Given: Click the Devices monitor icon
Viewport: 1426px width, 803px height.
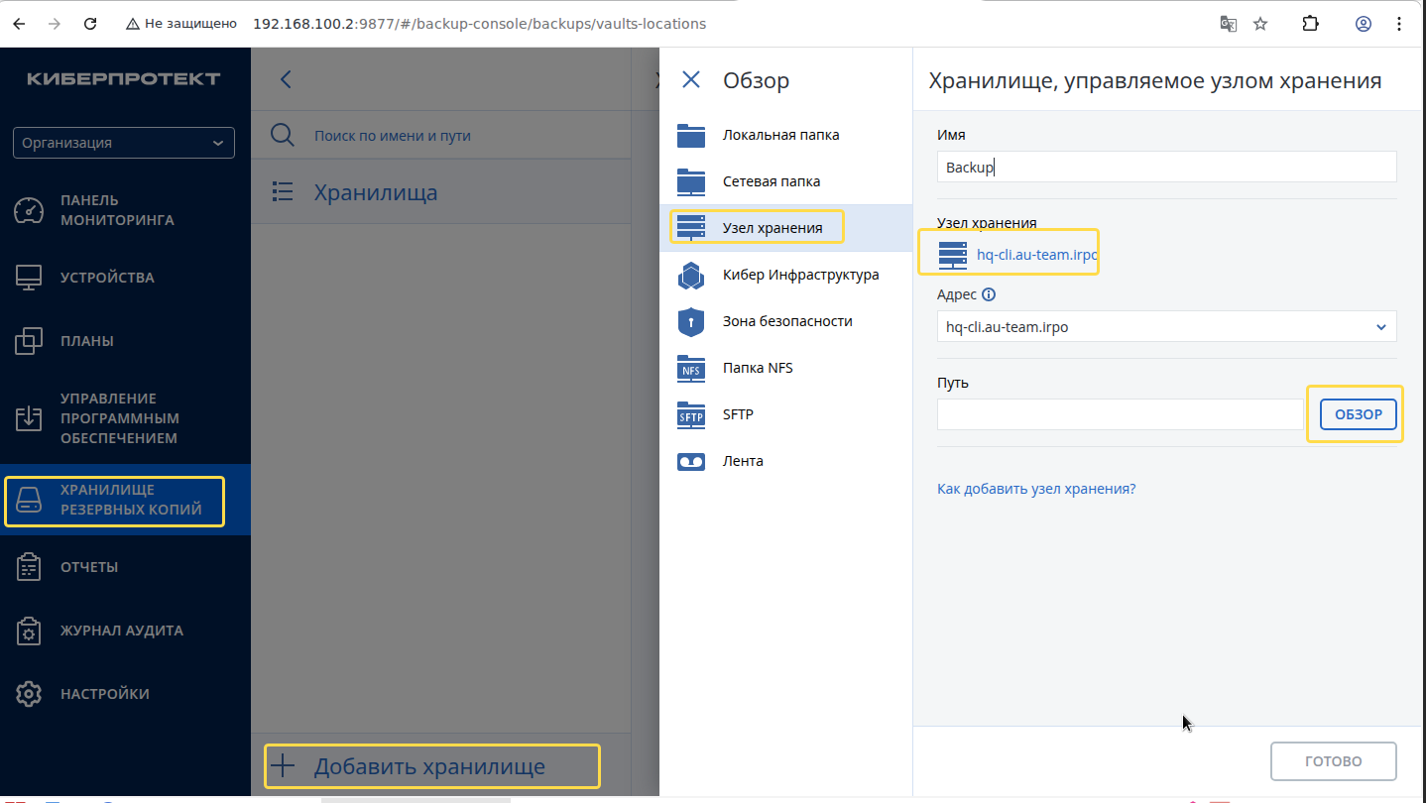Looking at the screenshot, I should tap(29, 278).
